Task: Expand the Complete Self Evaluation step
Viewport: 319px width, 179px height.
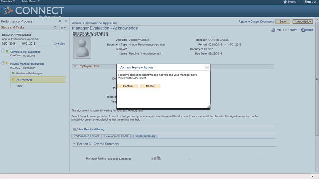Action: 3,51
